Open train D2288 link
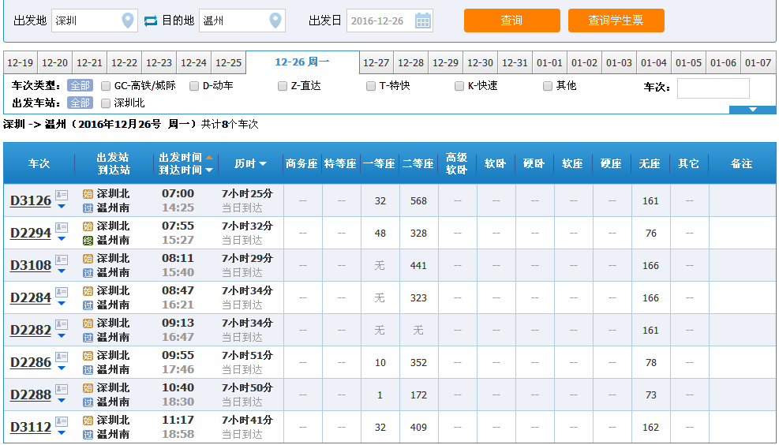779x445 pixels. tap(31, 395)
